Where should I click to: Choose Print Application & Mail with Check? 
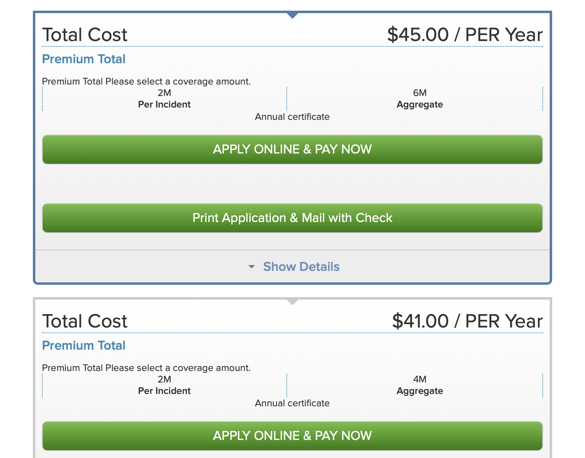[292, 218]
